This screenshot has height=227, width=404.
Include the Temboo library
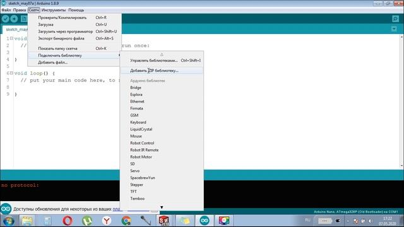(138, 199)
